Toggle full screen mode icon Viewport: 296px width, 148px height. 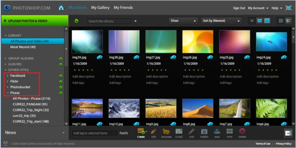tap(288, 8)
